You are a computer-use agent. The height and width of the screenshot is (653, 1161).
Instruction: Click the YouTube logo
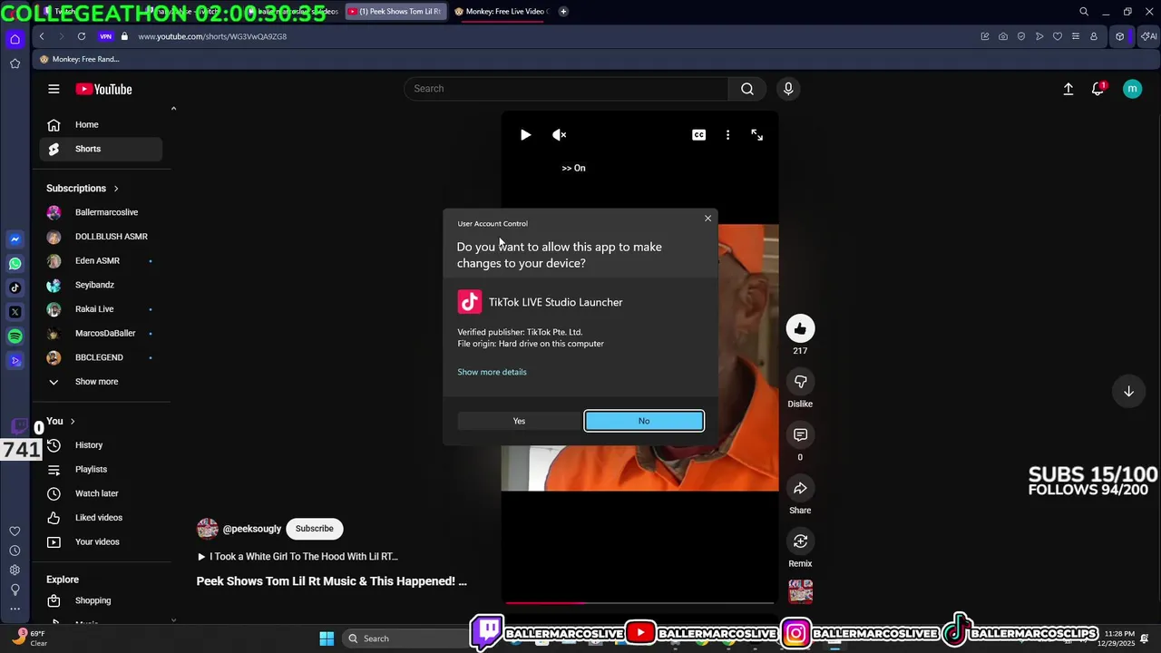103,89
